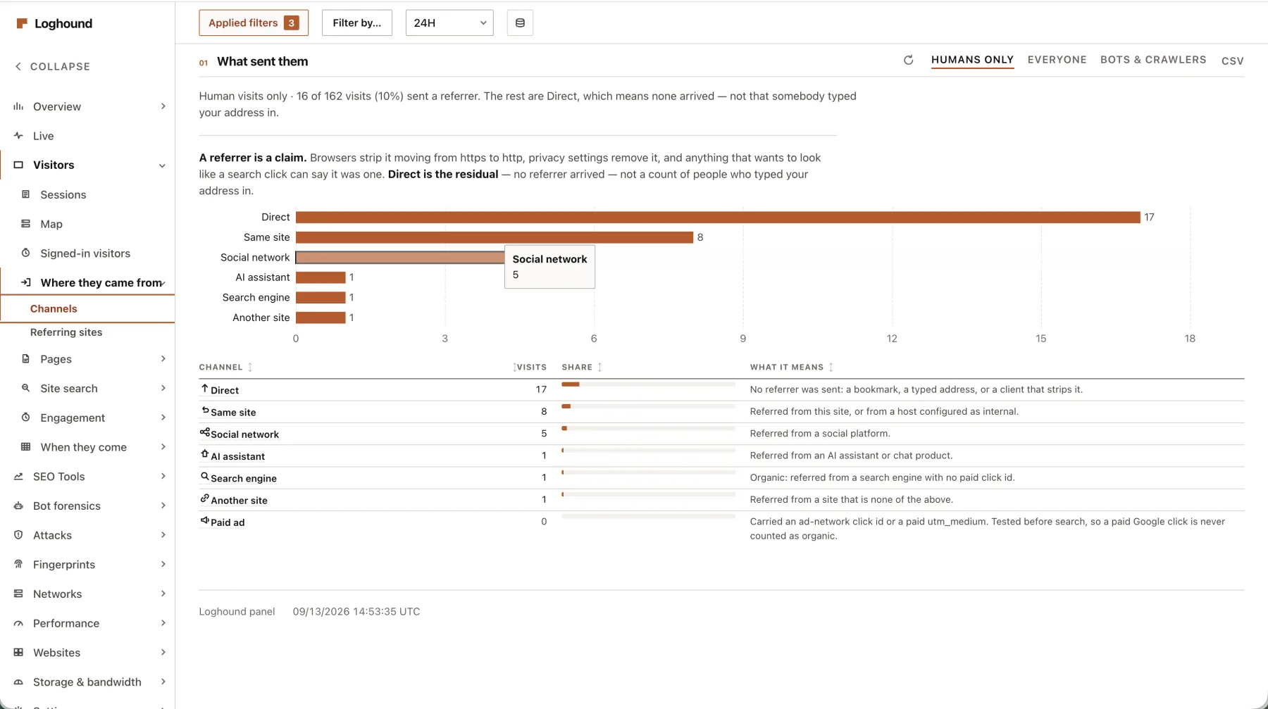Collapse the sidebar with COLLAPSE
Viewport: 1268px width, 709px height.
pos(53,66)
